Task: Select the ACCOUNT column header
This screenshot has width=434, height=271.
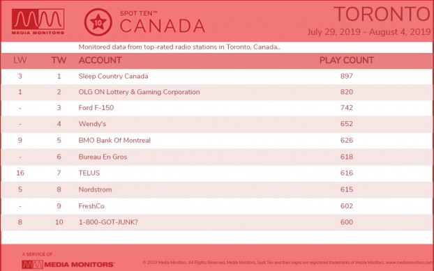Action: pos(100,60)
